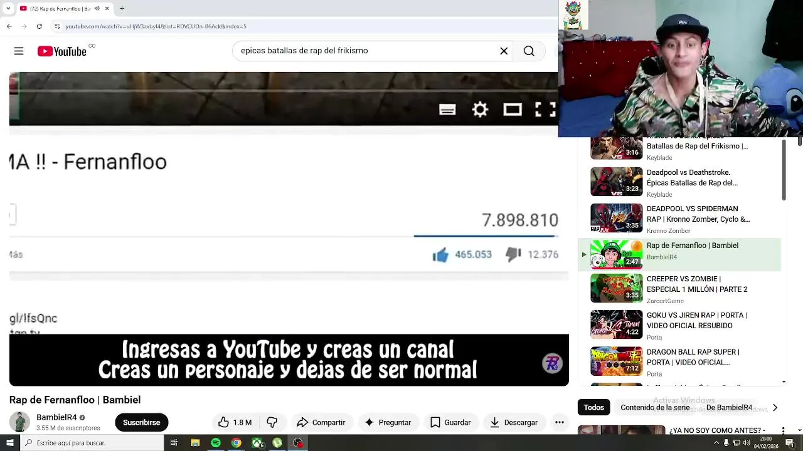Download the video with Descargar
The height and width of the screenshot is (451, 803).
[514, 422]
